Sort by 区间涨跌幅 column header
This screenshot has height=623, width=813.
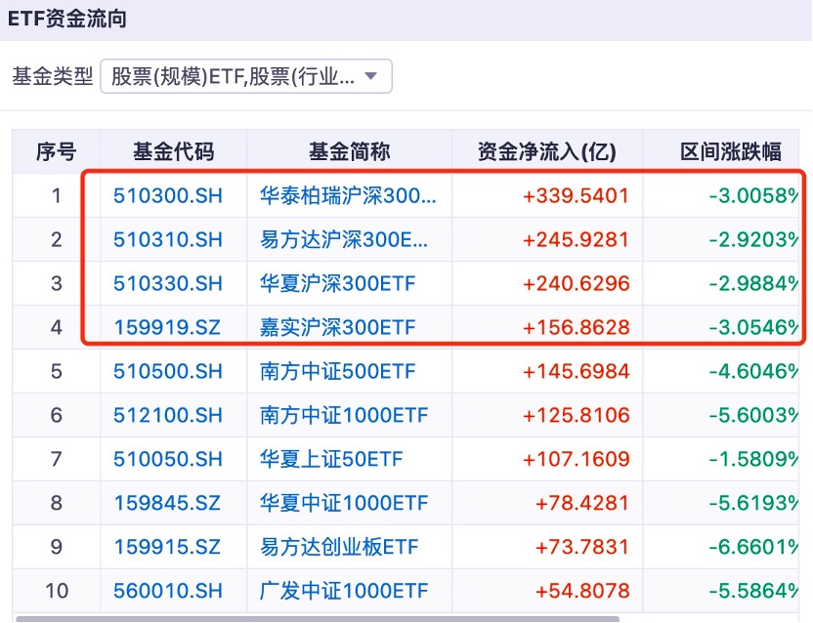tap(731, 152)
